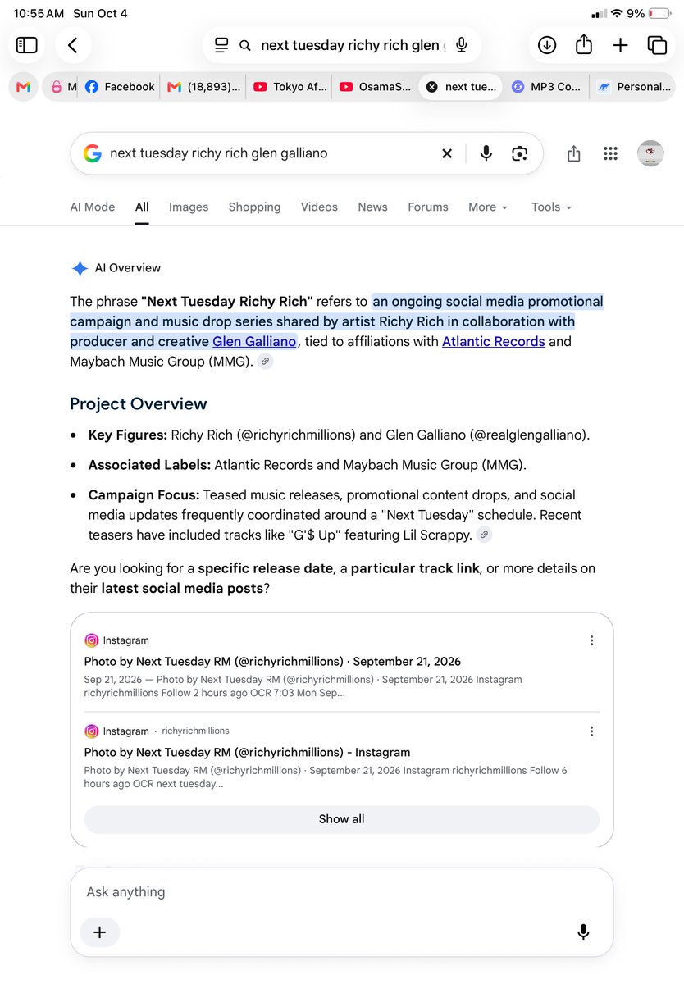Search by image with Google Lens

pos(519,153)
